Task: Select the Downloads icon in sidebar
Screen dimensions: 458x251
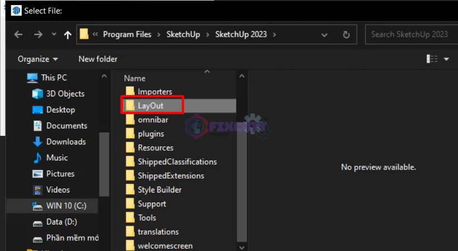Action: pyautogui.click(x=37, y=142)
